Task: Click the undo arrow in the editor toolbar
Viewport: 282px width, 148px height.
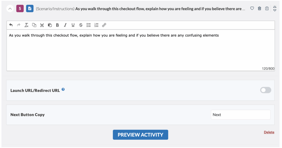Action: (11, 25)
